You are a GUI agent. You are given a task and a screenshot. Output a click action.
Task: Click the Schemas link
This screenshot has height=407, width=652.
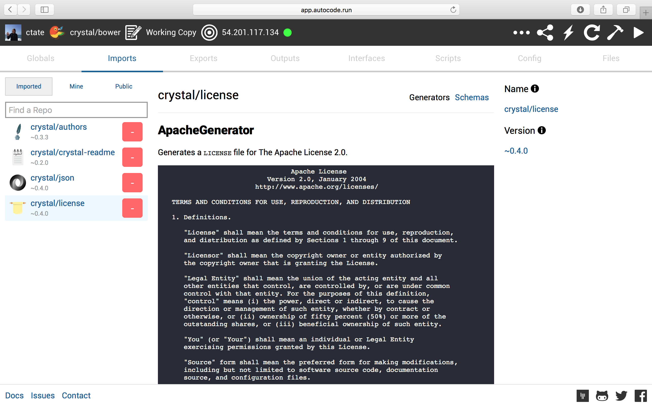471,97
